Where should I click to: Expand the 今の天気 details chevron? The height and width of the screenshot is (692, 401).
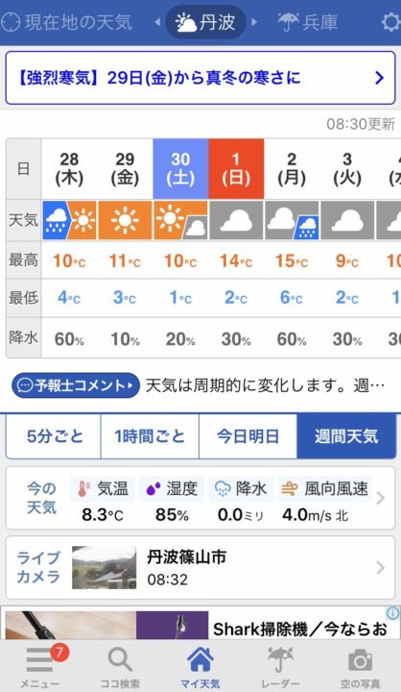pos(380,498)
